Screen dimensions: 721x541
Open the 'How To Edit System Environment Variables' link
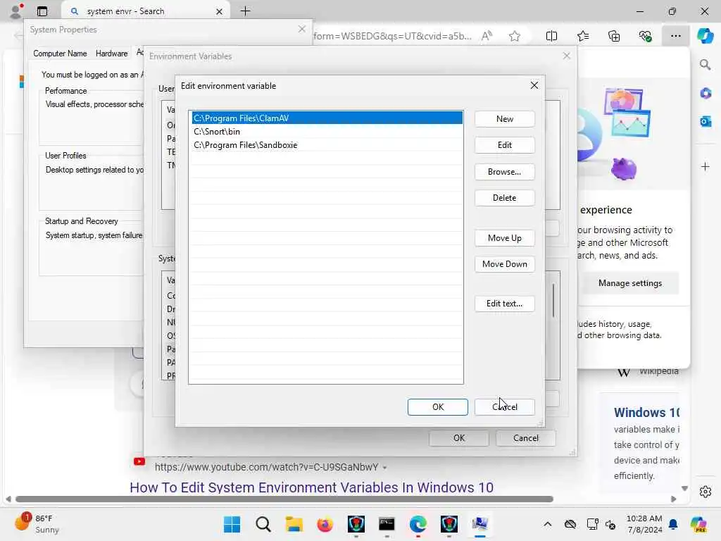click(311, 487)
